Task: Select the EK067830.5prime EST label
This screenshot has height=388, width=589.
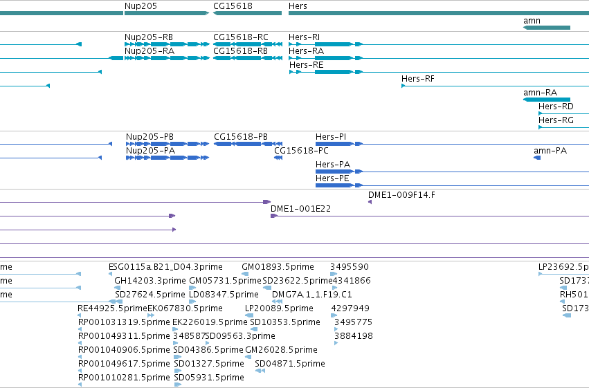Action: click(185, 309)
